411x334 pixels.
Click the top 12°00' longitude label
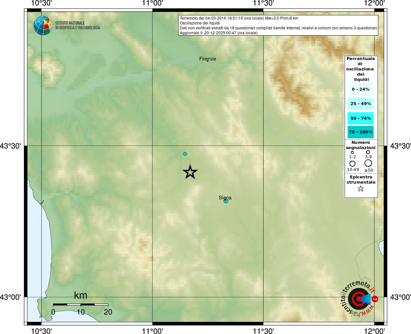click(x=374, y=3)
